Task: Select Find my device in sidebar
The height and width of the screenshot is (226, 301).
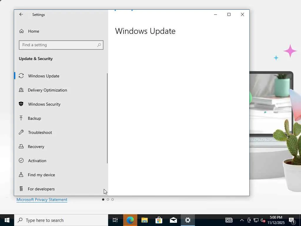Action: [61, 175]
